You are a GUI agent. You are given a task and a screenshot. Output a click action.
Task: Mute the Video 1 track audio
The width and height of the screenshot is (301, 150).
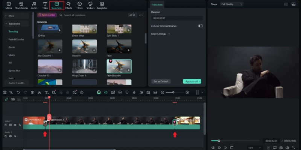[x=11, y=125]
